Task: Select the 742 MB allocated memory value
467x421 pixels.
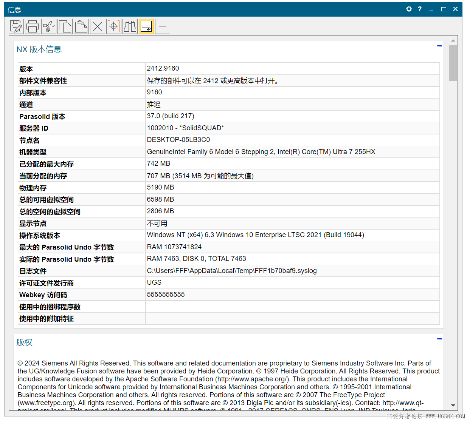Action: click(x=158, y=163)
